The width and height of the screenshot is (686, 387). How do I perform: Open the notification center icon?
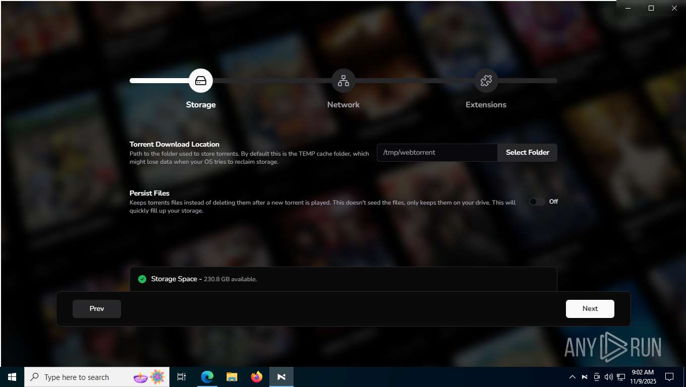669,377
